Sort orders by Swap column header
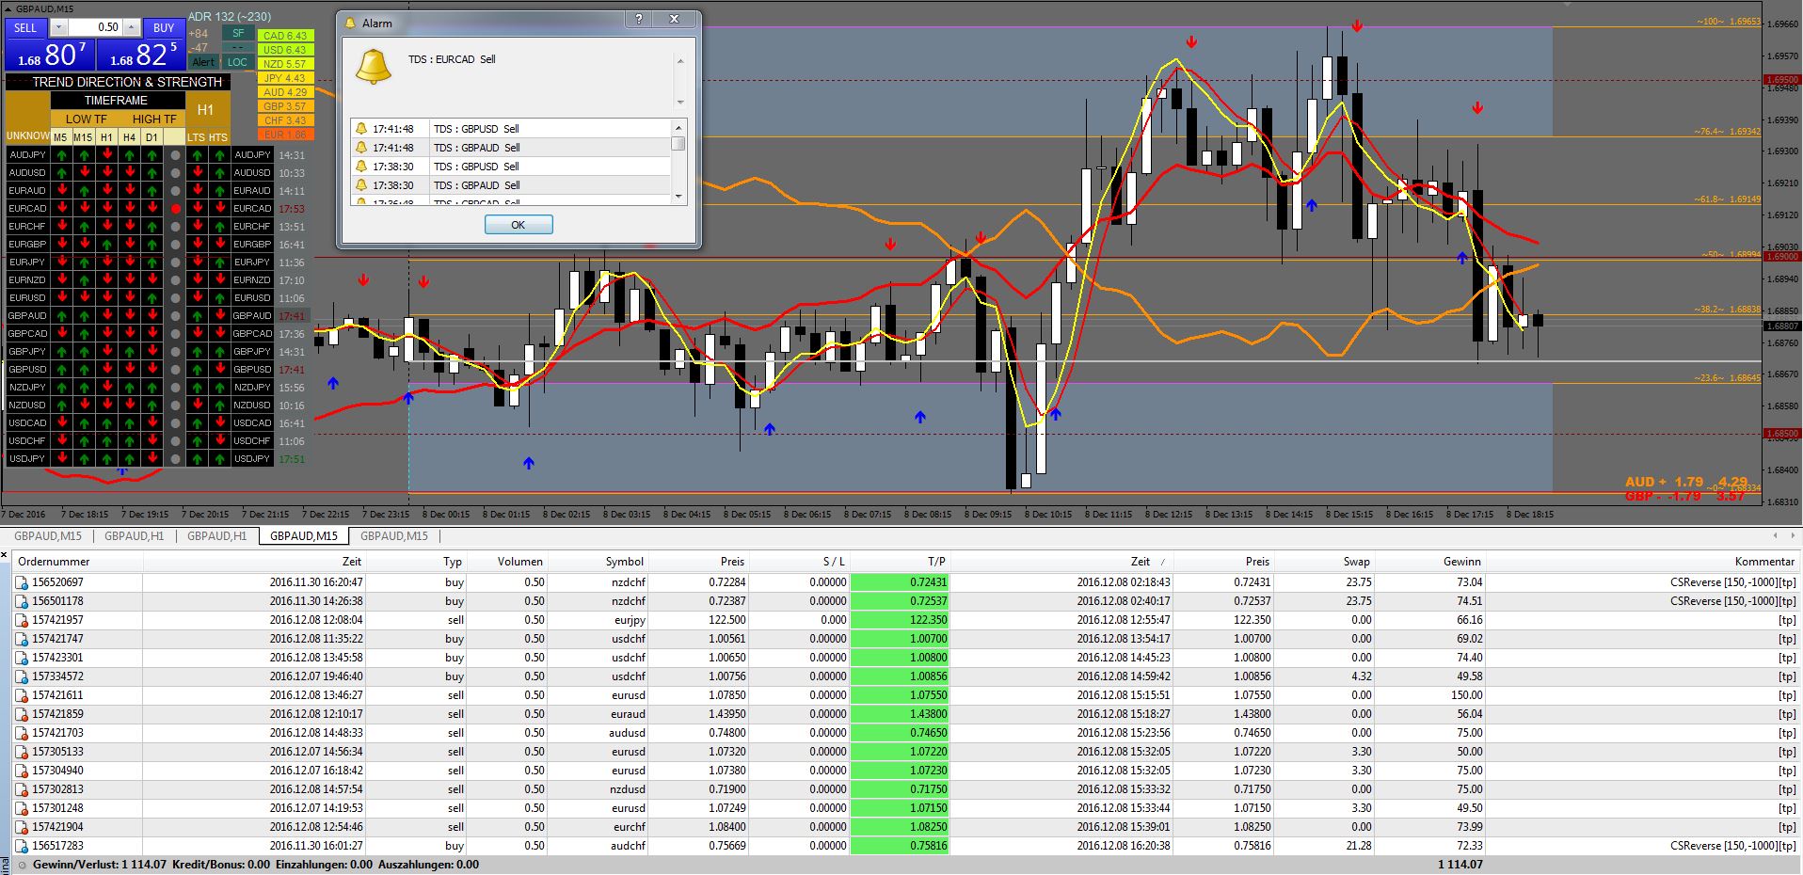 (1323, 562)
